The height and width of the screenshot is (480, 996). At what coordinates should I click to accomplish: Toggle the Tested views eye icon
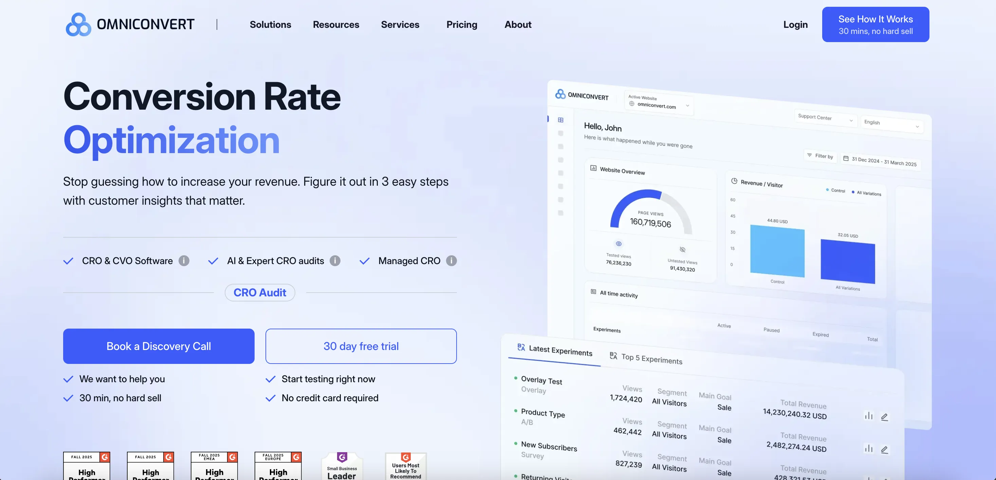tap(619, 244)
